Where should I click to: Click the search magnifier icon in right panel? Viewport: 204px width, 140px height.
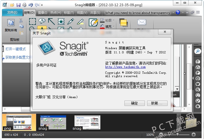coord(198,51)
